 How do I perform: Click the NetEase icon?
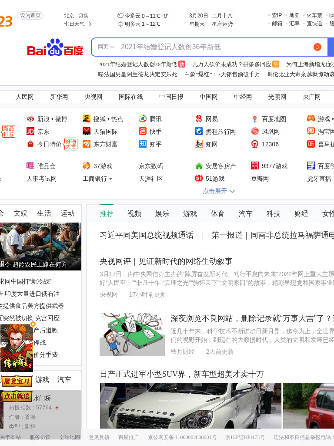(199, 118)
